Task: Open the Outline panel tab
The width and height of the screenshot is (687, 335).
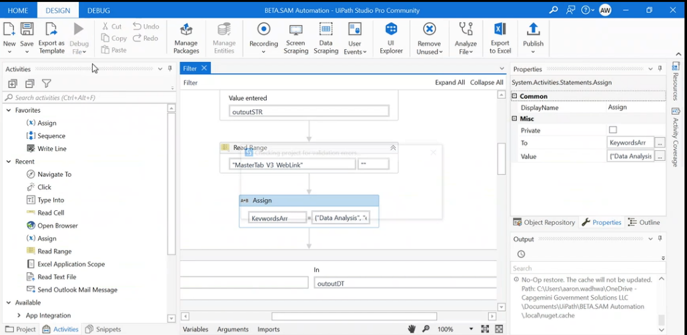Action: [x=639, y=222]
